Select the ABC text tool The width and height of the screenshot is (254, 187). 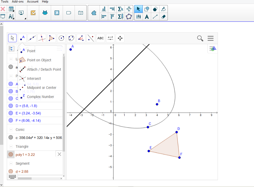click(x=101, y=38)
